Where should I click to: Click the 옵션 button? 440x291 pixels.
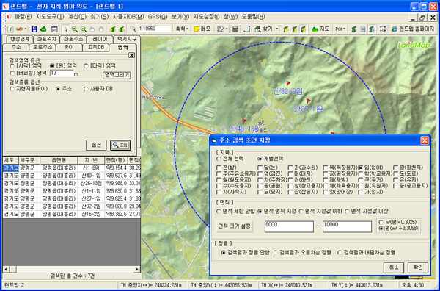pyautogui.click(x=96, y=145)
